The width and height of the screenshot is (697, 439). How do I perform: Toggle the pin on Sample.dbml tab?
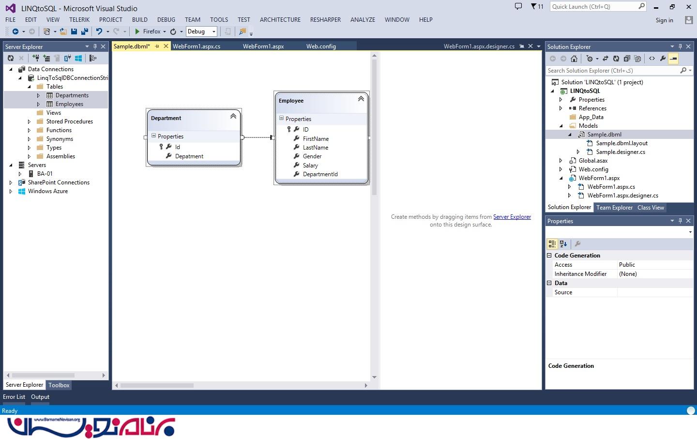(157, 46)
